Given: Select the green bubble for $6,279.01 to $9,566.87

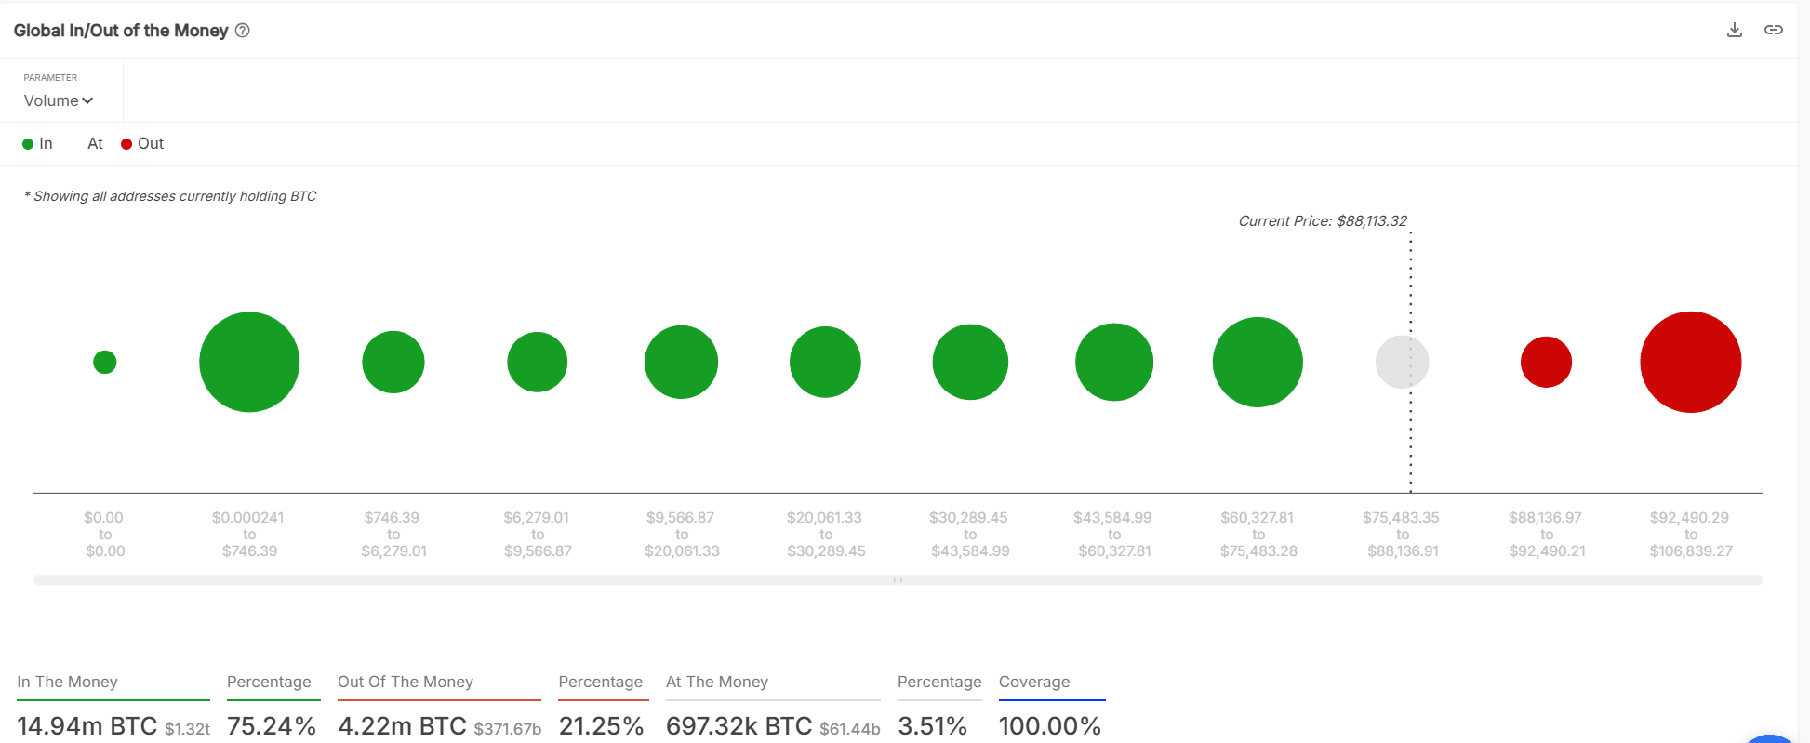Looking at the screenshot, I should (x=538, y=362).
